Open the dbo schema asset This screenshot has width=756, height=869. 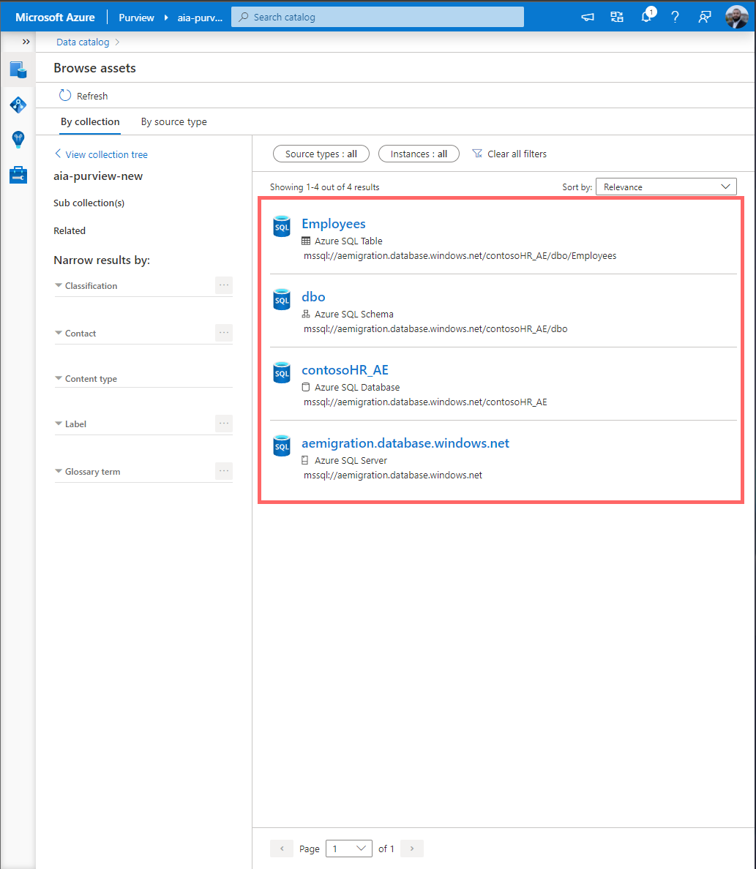click(x=313, y=296)
